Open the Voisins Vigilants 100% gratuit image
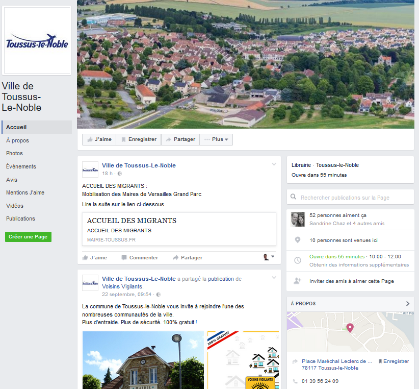The width and height of the screenshot is (419, 389). [x=243, y=360]
